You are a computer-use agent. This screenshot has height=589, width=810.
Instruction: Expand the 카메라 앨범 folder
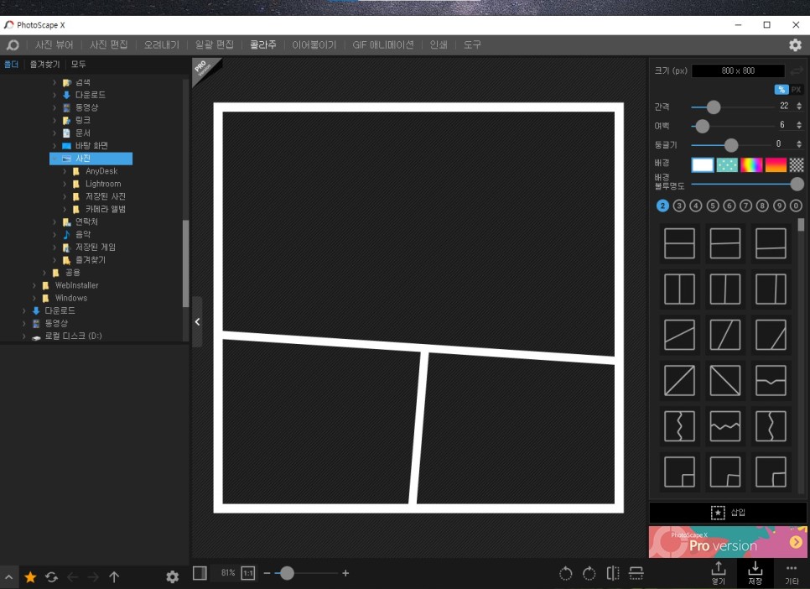tap(65, 209)
